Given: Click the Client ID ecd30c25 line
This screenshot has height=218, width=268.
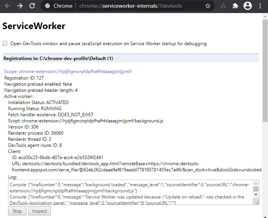Looking at the screenshot, I should pos(57,158).
